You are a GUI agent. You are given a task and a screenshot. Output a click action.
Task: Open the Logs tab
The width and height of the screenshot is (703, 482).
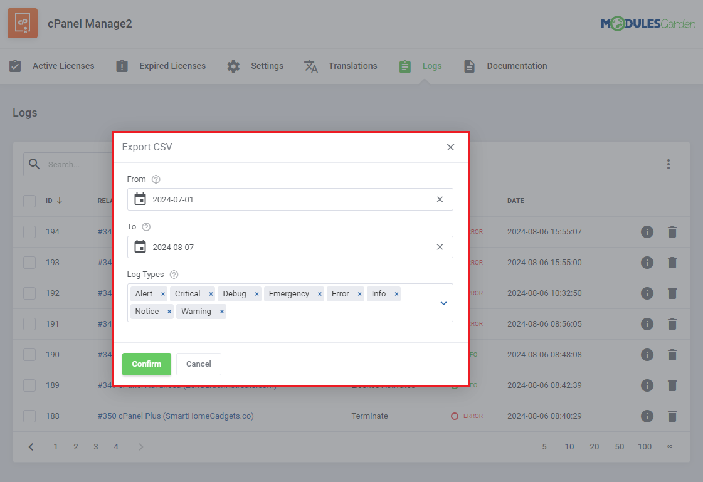coord(420,66)
